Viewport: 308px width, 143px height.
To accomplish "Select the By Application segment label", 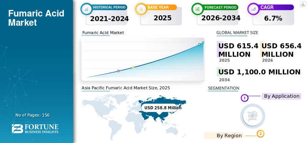I will 281,96.
